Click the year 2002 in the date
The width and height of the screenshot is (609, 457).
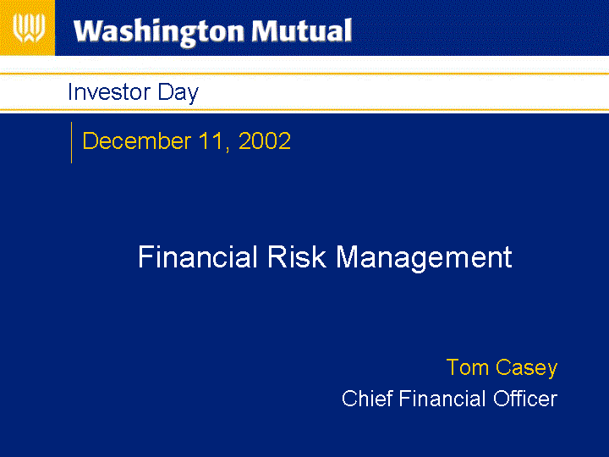coord(265,140)
